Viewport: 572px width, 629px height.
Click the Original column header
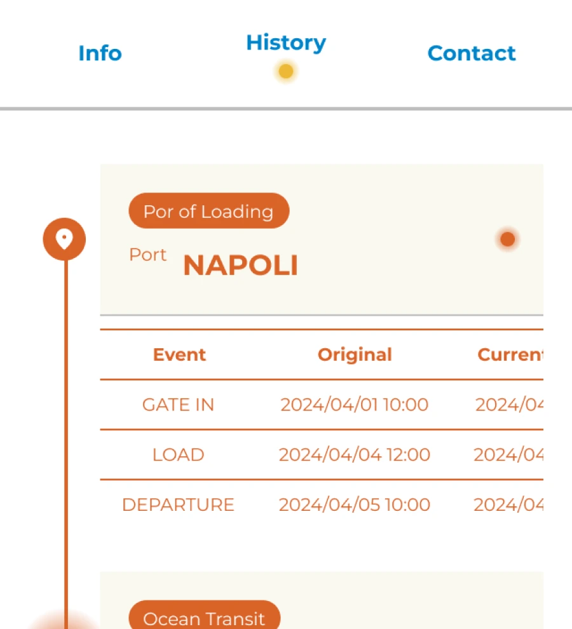(355, 355)
